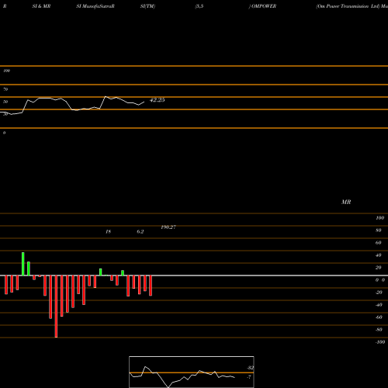
Task: Click the MR axis label 20
Action: tap(379, 268)
